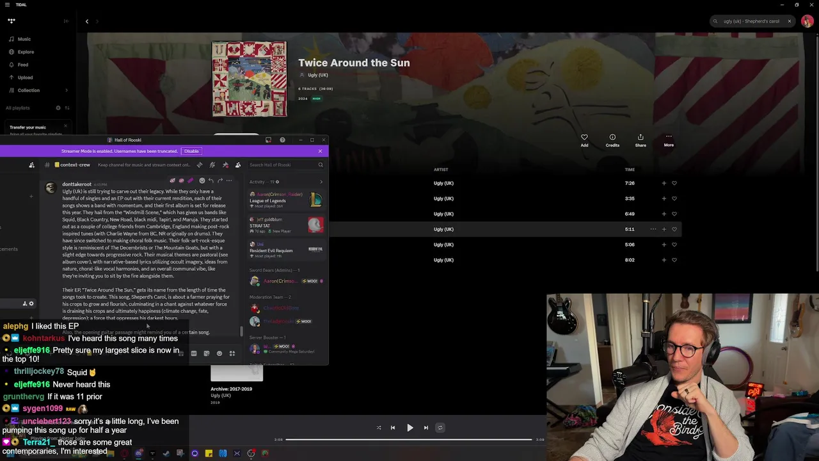The height and width of the screenshot is (461, 819).
Task: Open the Music section in Tidal sidebar
Action: [x=20, y=39]
